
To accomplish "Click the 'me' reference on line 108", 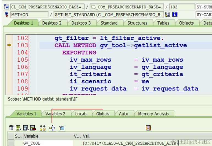I will [145, 81].
